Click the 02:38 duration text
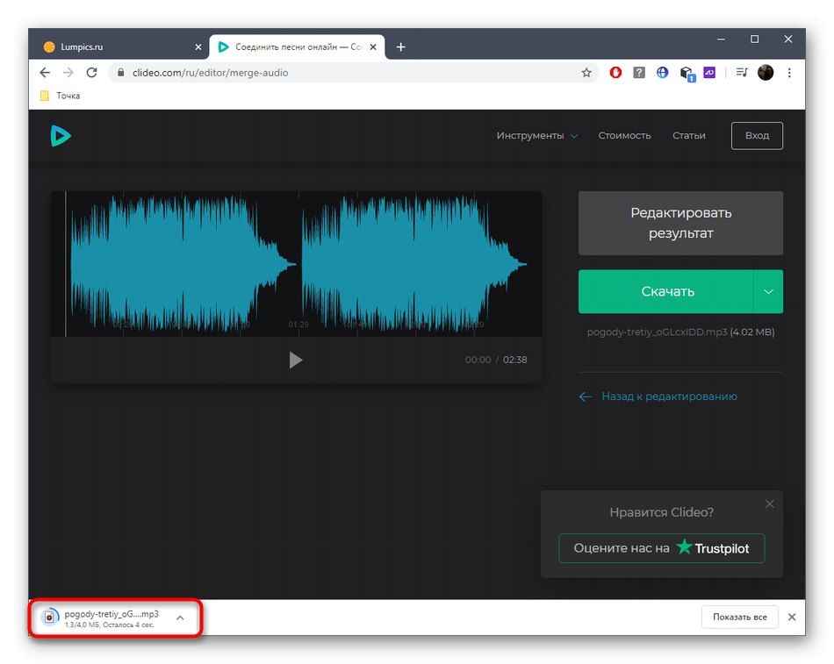Image resolution: width=834 pixels, height=664 pixels. 514,360
